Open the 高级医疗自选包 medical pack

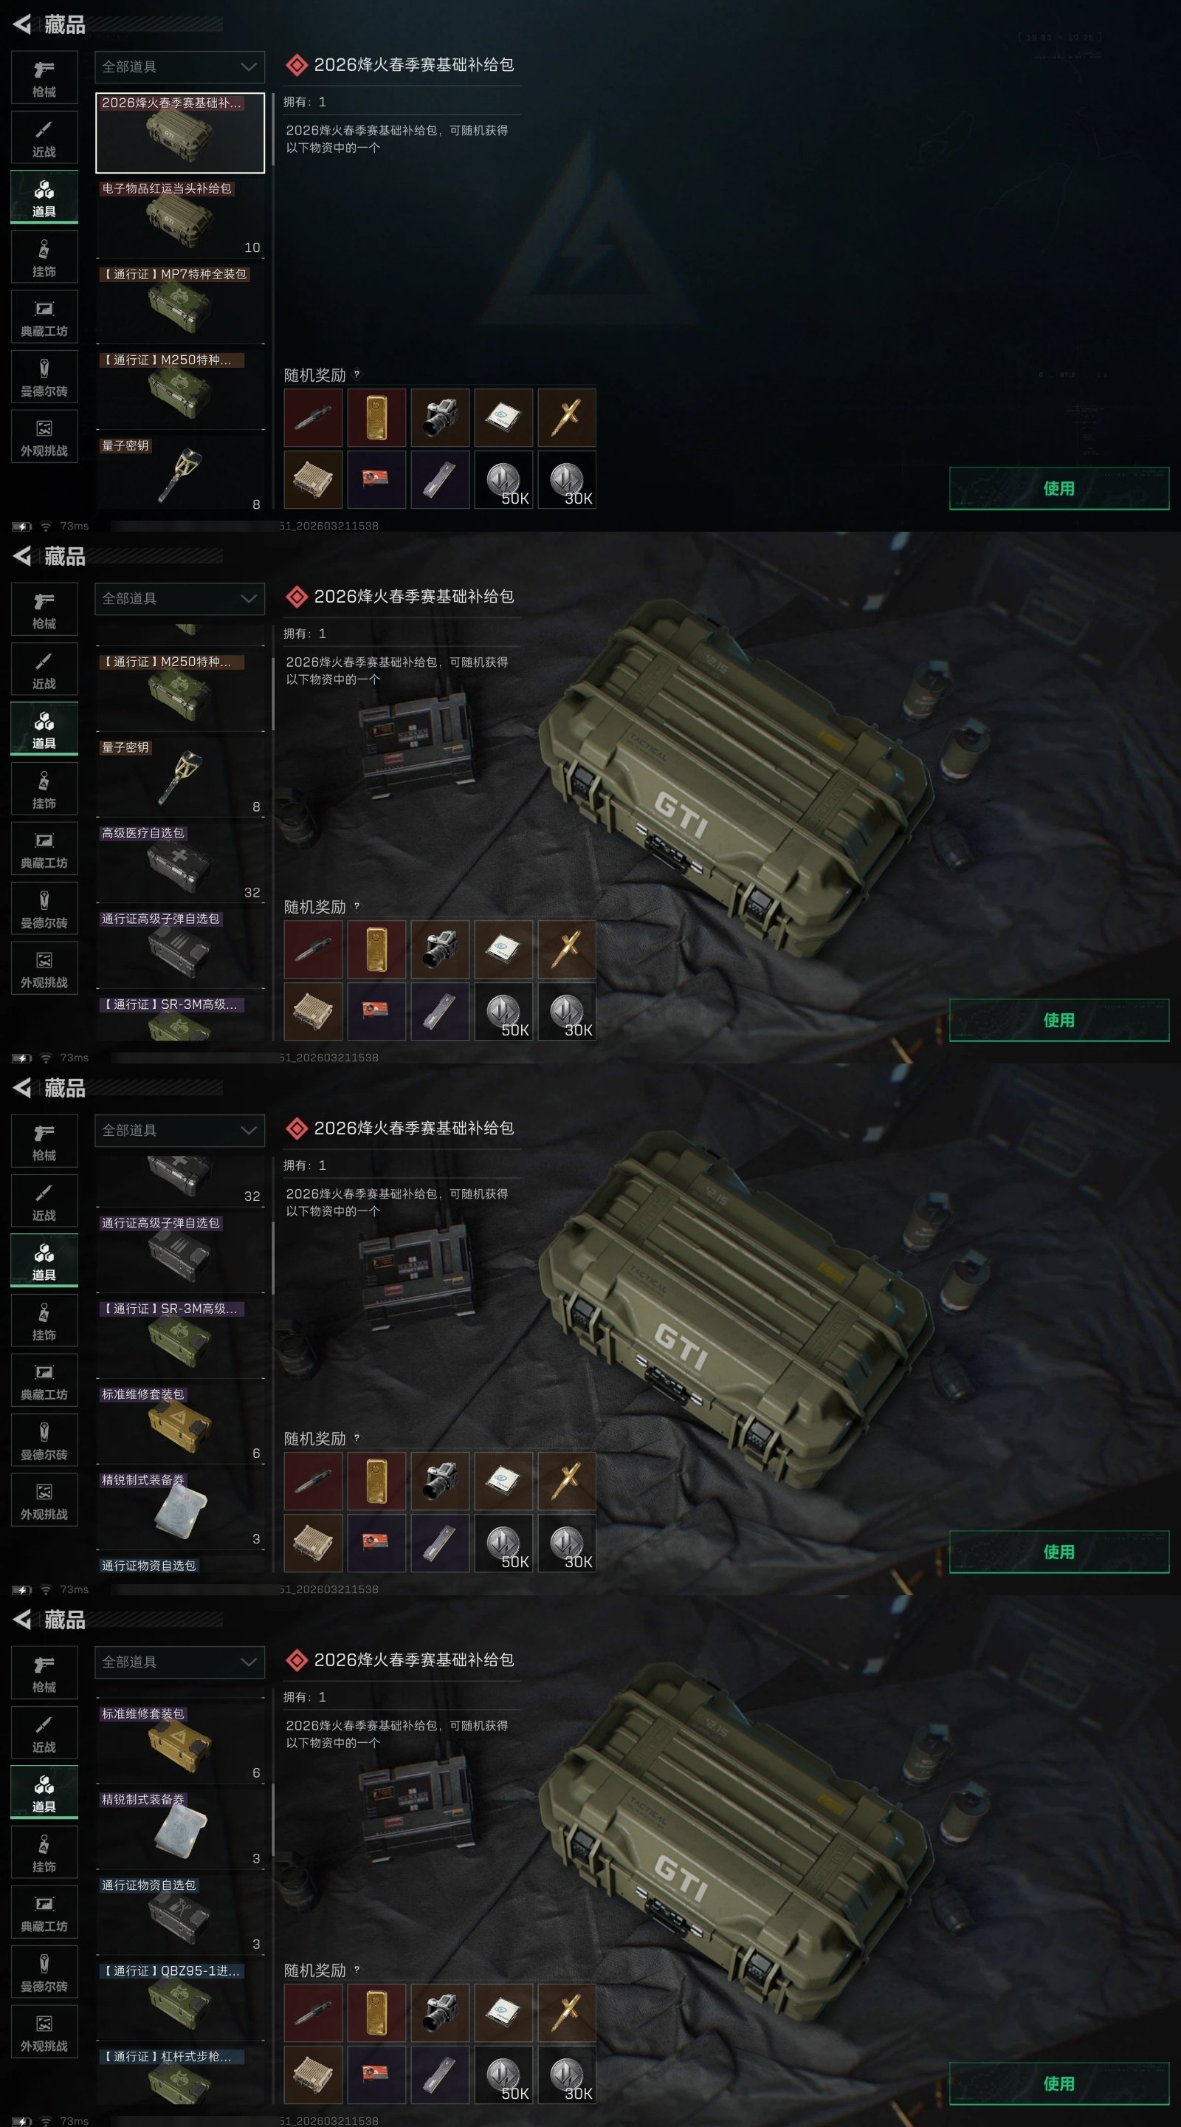(x=180, y=863)
